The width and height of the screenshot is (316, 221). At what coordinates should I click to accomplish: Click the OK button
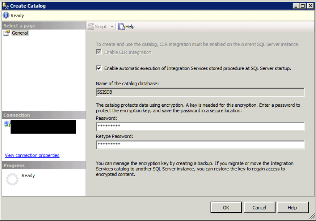point(226,208)
